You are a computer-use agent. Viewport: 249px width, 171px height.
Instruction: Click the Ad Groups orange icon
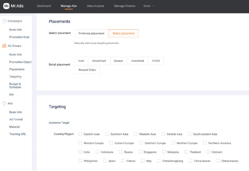4,46
